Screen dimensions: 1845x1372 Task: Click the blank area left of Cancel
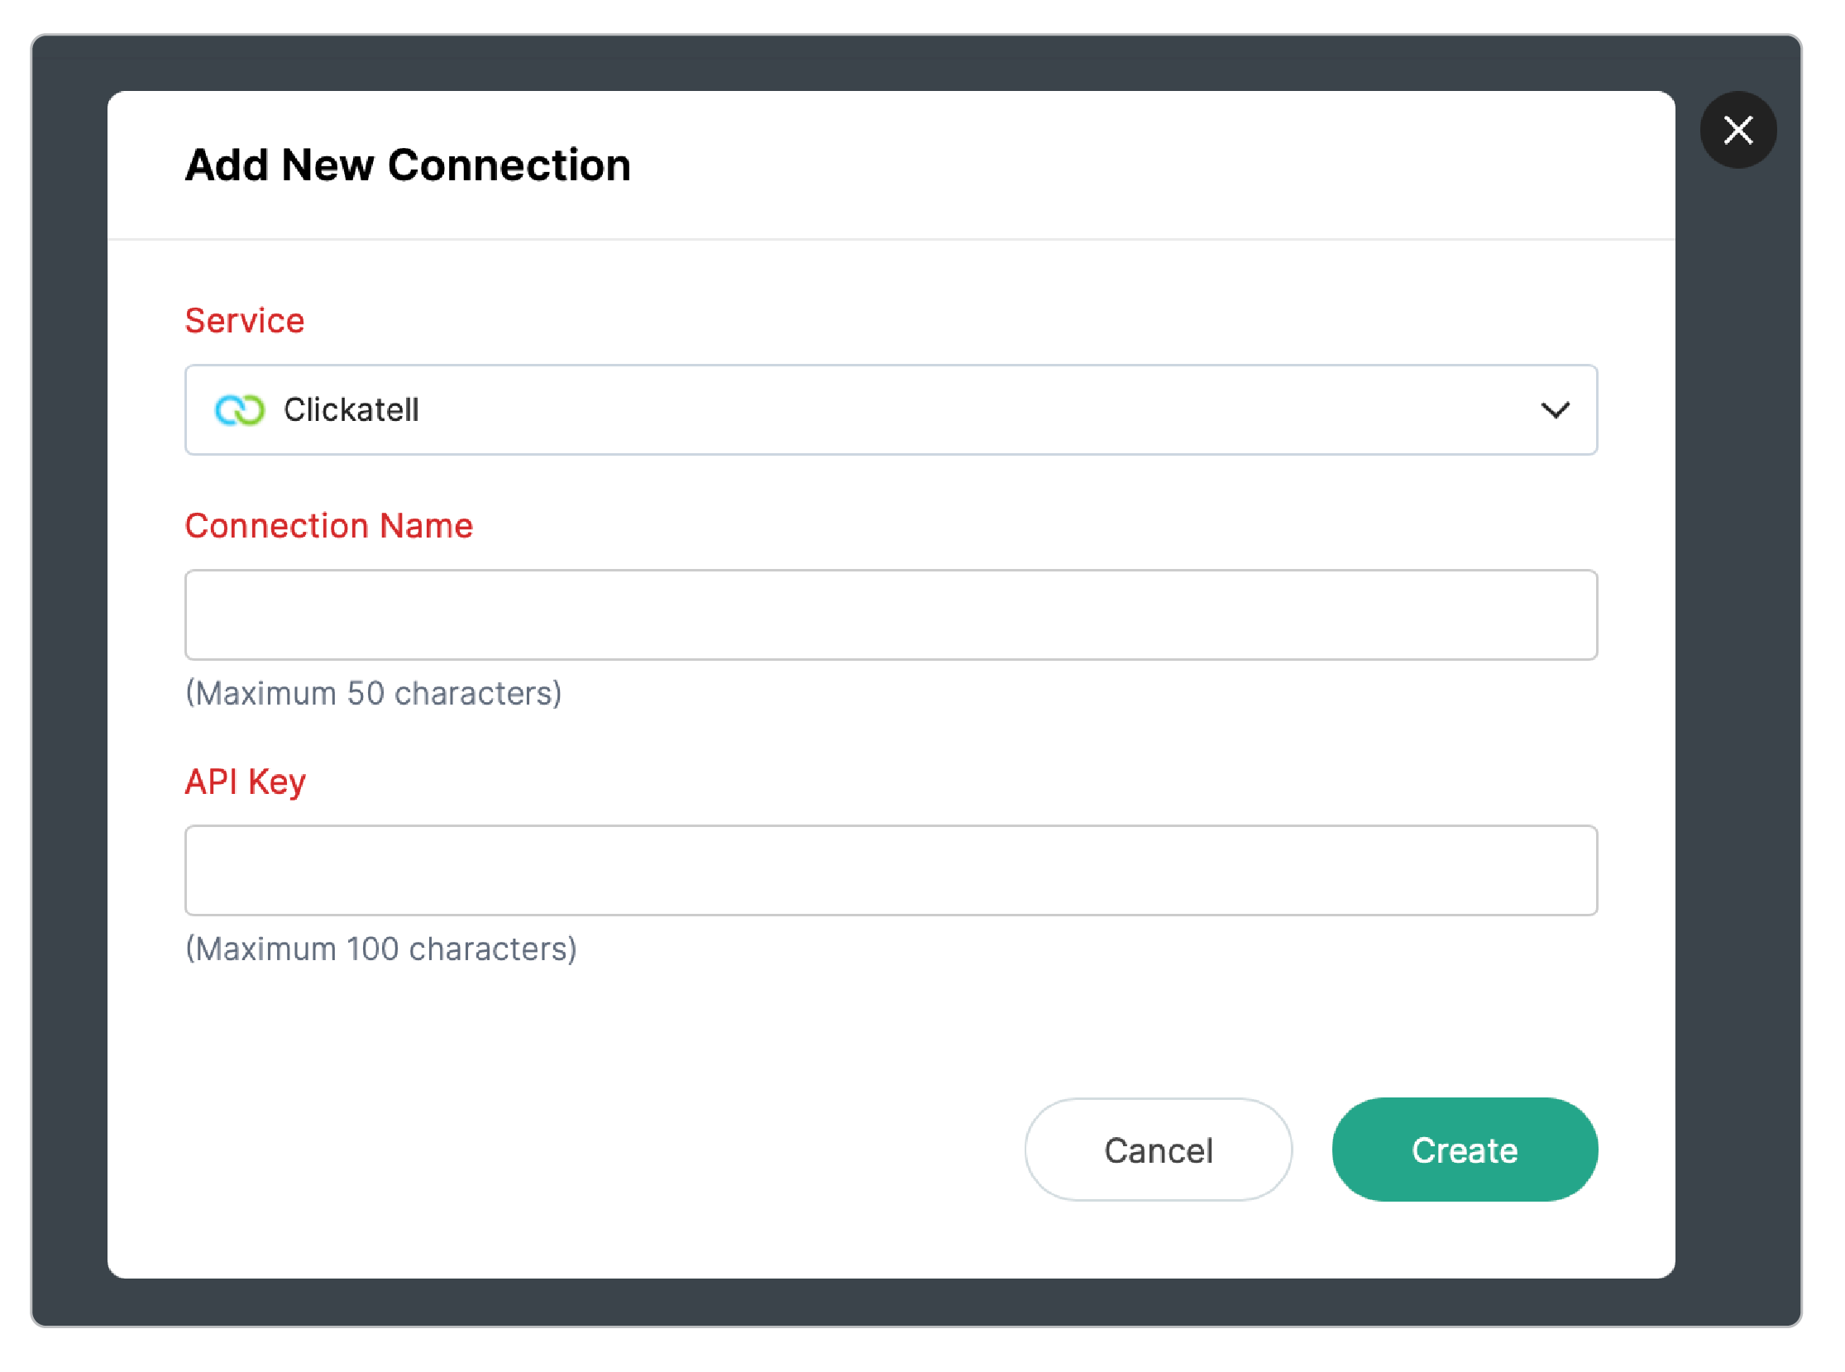pos(581,1150)
